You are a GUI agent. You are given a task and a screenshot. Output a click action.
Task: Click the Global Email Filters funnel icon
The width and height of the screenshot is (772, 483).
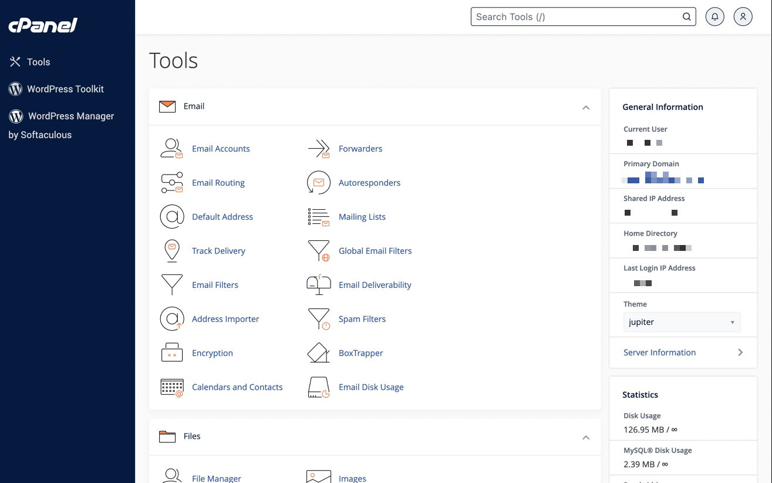click(x=319, y=251)
